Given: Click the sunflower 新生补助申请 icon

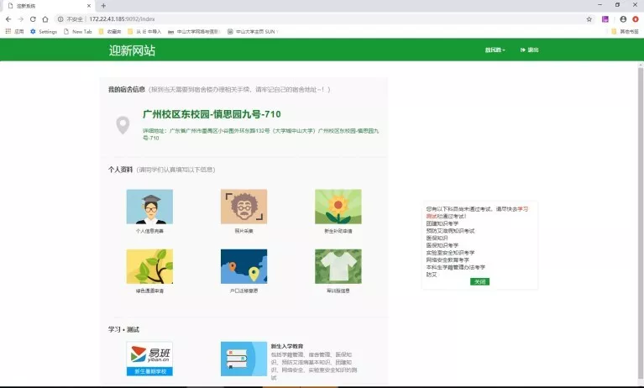Looking at the screenshot, I should tap(338, 207).
